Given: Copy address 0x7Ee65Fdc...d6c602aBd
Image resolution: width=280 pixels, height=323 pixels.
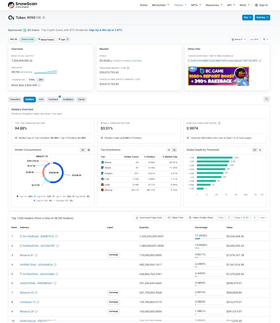Looking at the screenshot, I should pyautogui.click(x=57, y=274).
